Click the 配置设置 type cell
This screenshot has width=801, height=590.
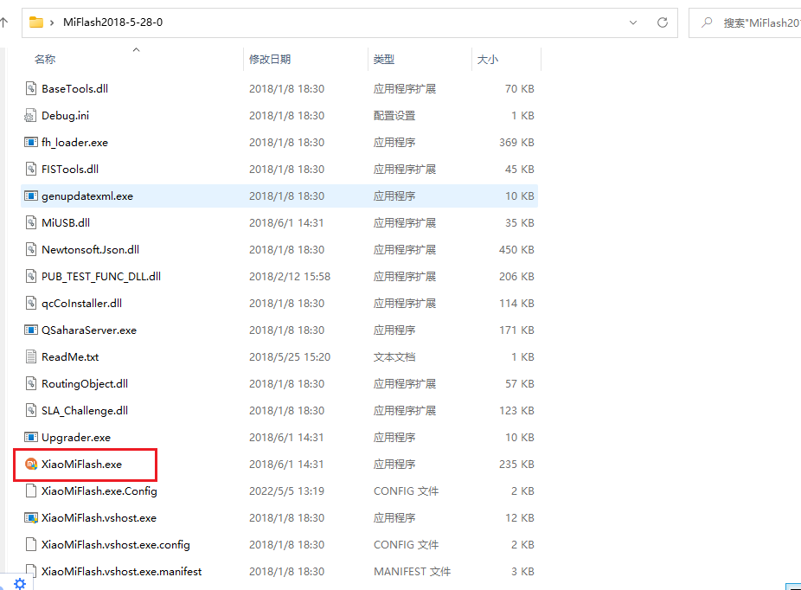pyautogui.click(x=394, y=115)
